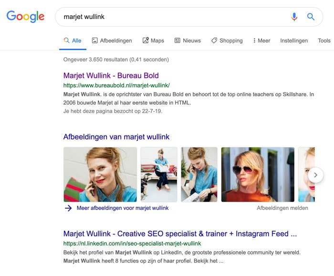Click 'Afbeeldingen melden' report link
This screenshot has height=276, width=334.
pyautogui.click(x=282, y=208)
